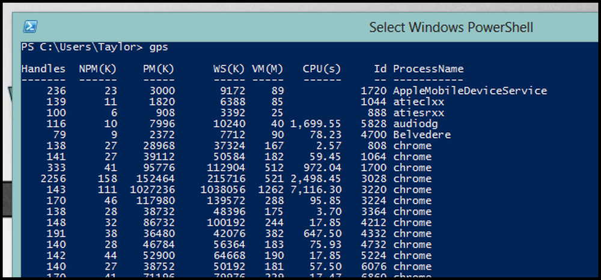Image resolution: width=601 pixels, height=280 pixels.
Task: Click the PM(K) column header
Action: [159, 69]
